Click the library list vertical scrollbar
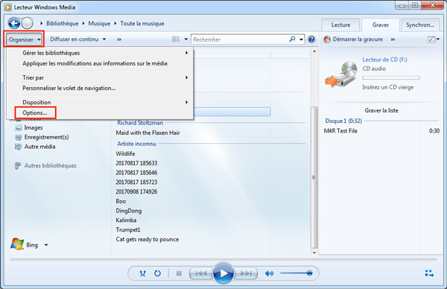 314,177
